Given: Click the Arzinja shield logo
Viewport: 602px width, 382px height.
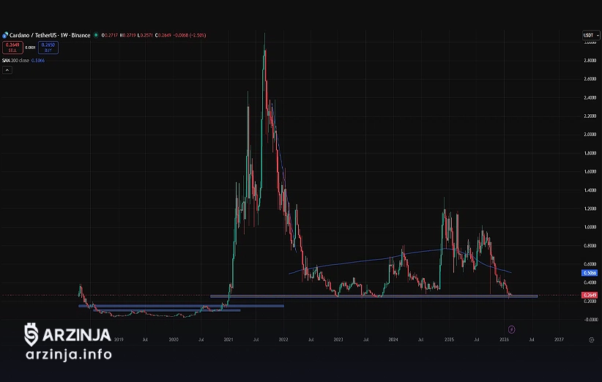Looking at the screenshot, I should pyautogui.click(x=31, y=334).
